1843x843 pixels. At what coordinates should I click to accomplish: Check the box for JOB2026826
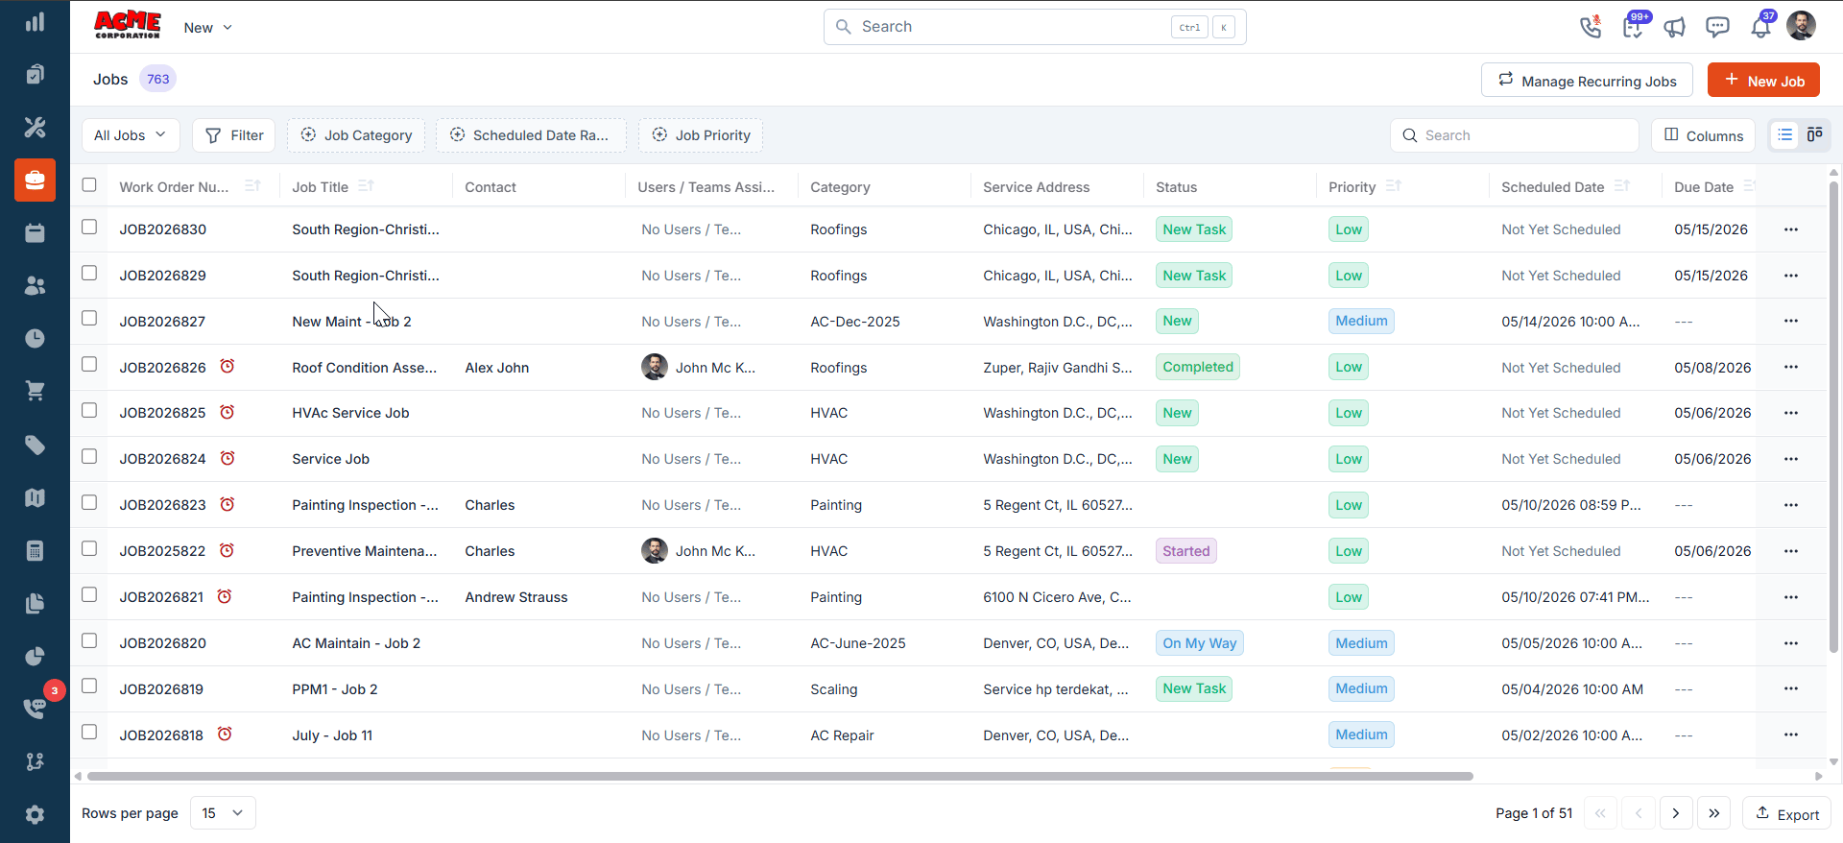pos(89,364)
